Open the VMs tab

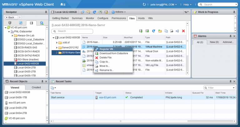(150, 18)
